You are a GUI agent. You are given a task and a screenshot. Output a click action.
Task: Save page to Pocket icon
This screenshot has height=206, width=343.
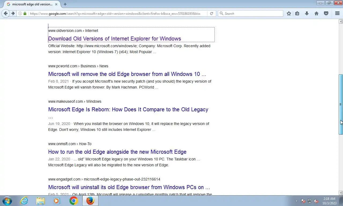coord(326,13)
